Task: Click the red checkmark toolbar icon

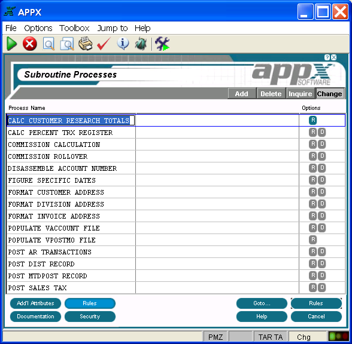Action: click(104, 44)
